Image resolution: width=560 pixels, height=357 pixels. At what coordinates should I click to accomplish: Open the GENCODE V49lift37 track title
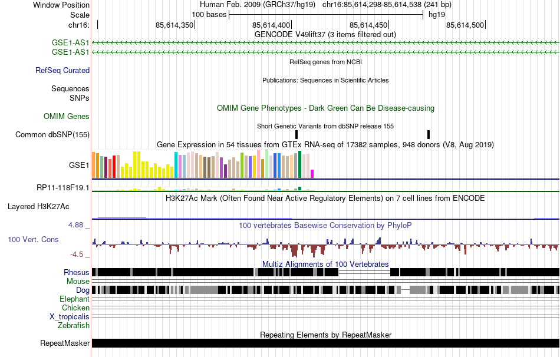click(325, 35)
